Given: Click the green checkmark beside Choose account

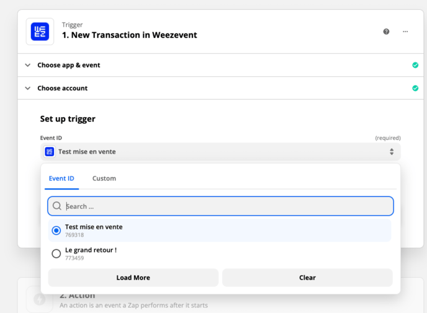Looking at the screenshot, I should [x=415, y=88].
